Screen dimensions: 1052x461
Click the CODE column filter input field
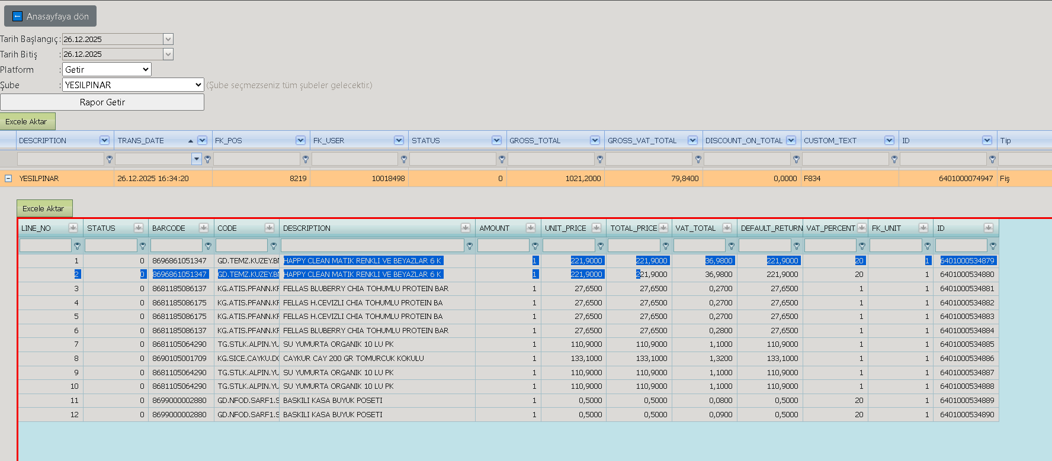242,246
